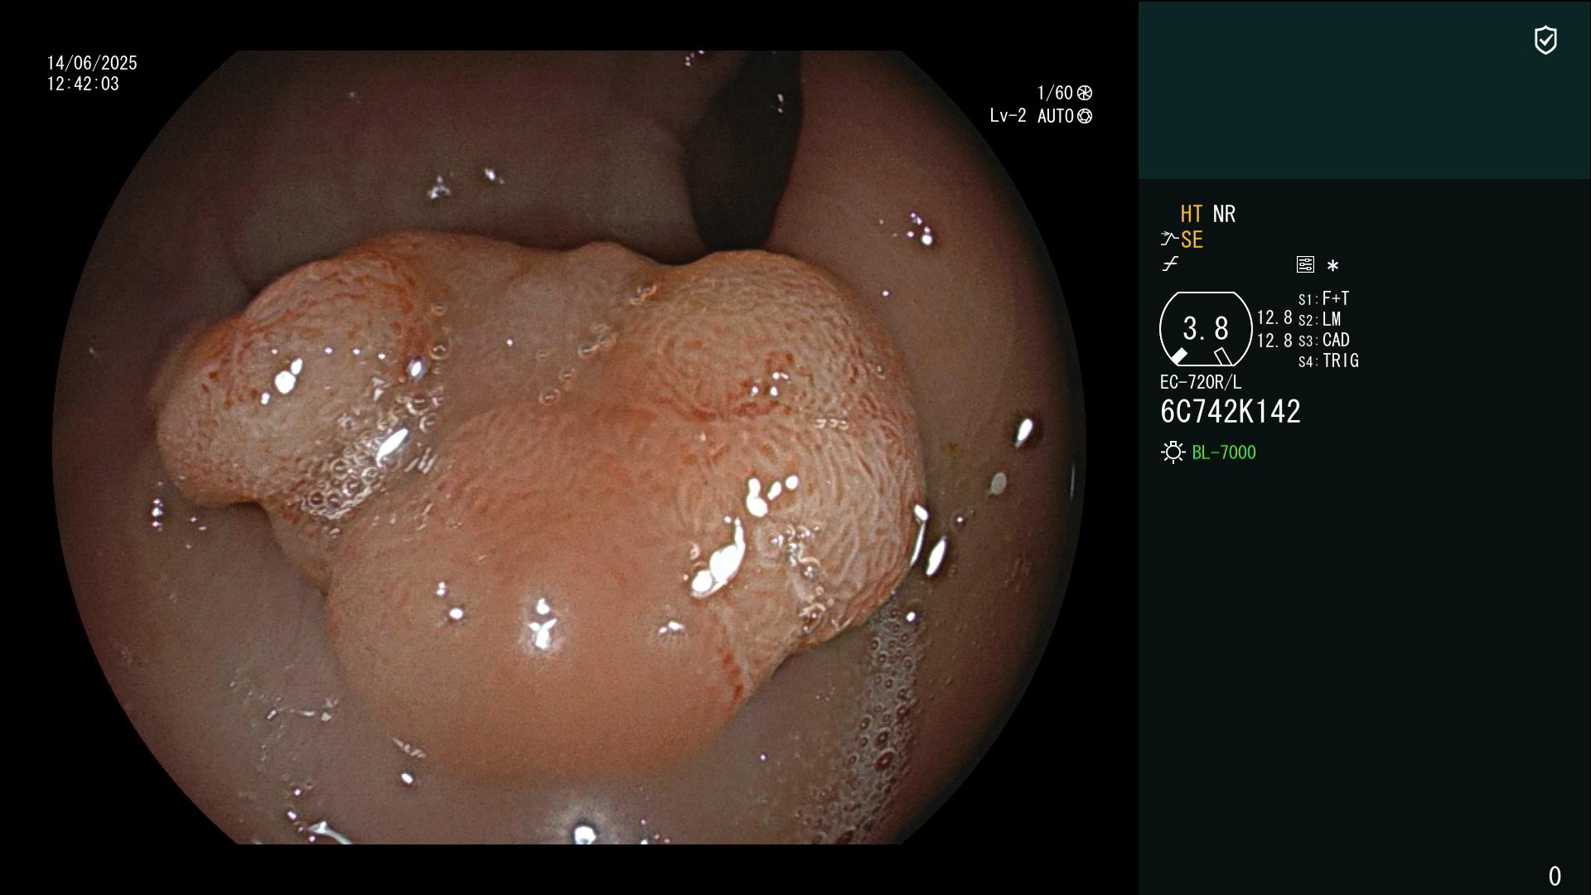Click the AUTO exposure label

coord(1056,117)
